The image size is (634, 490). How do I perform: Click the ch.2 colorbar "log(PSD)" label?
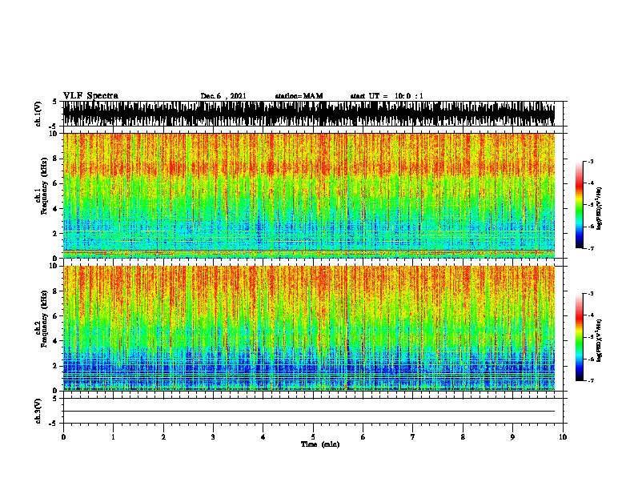coord(599,340)
